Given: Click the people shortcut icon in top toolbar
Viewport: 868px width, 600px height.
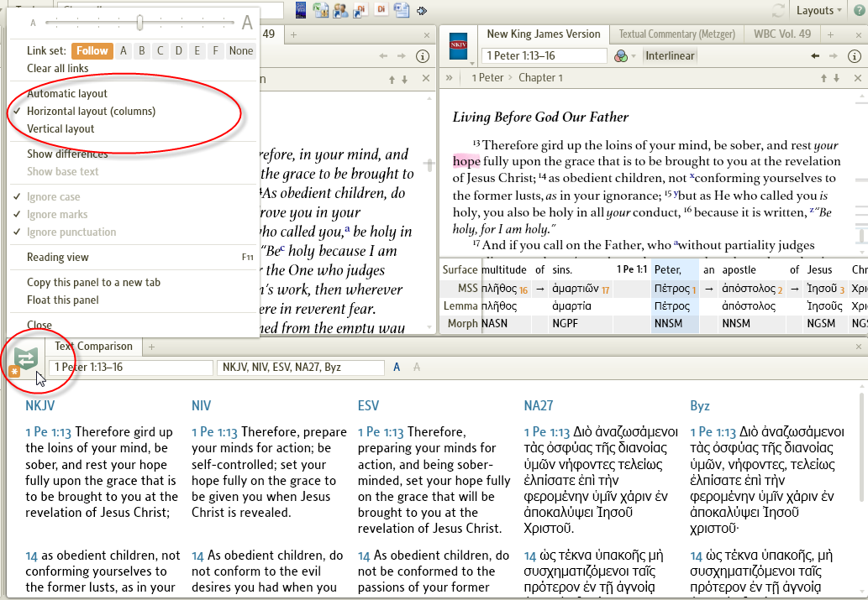Looking at the screenshot, I should click(x=340, y=10).
